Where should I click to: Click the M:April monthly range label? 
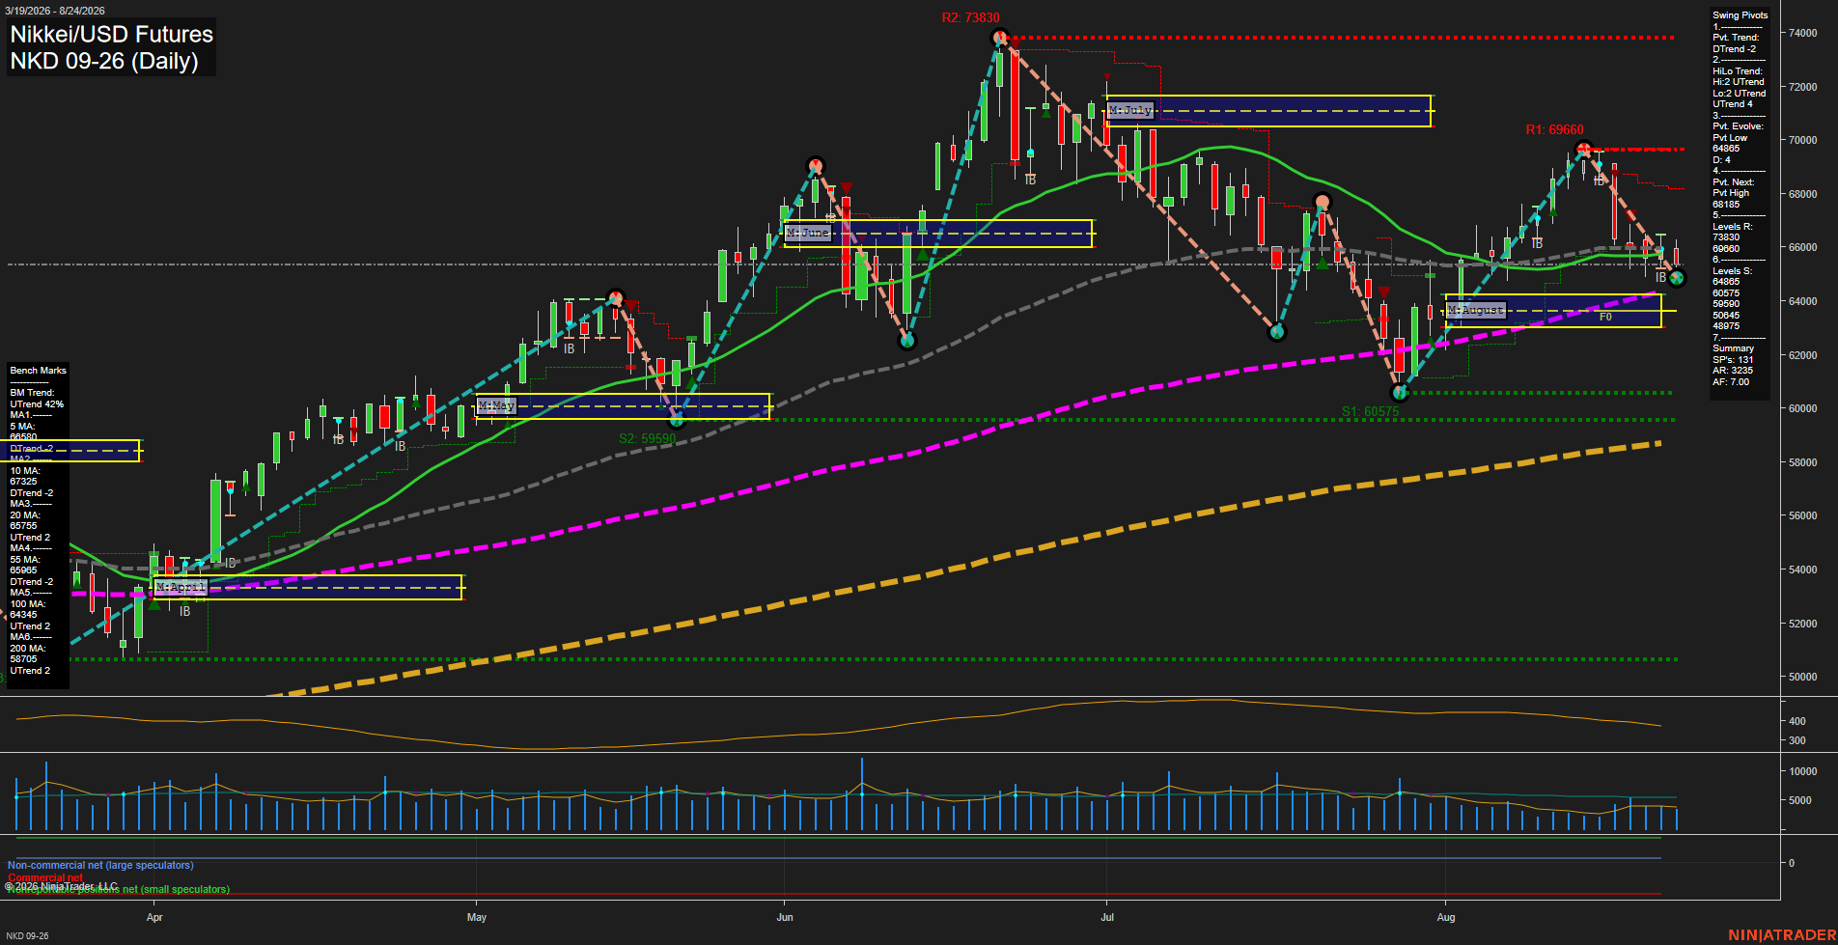pyautogui.click(x=181, y=587)
